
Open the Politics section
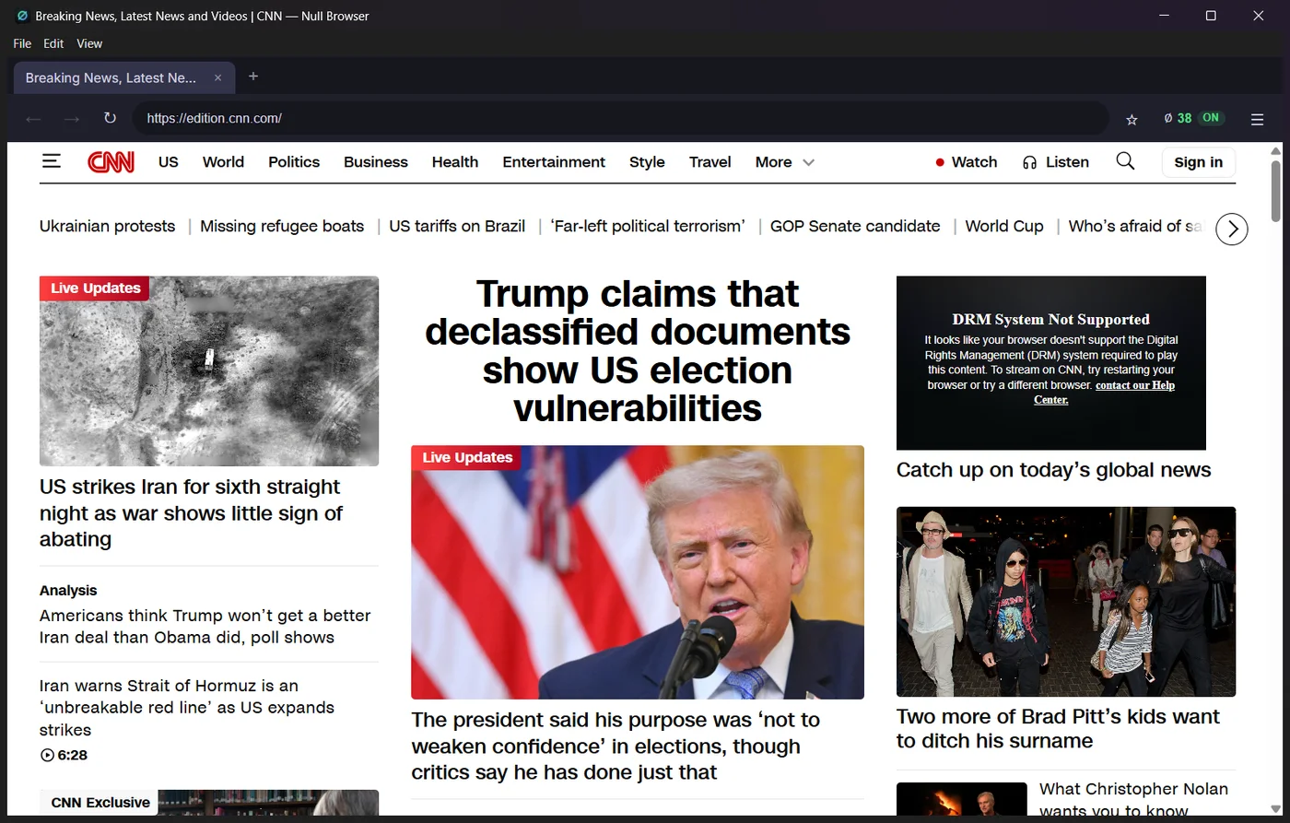[x=294, y=162]
